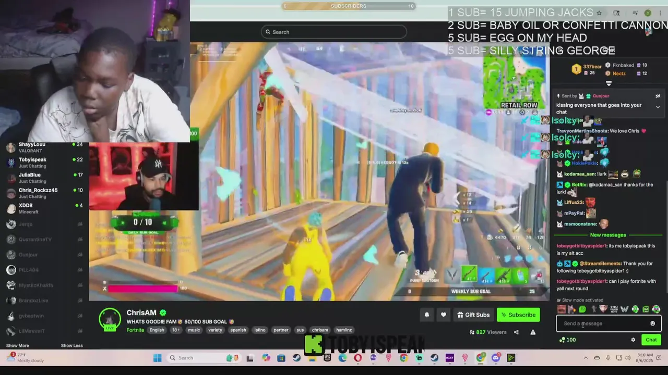Click the 827 Viewers count
The height and width of the screenshot is (375, 668).
[488, 332]
